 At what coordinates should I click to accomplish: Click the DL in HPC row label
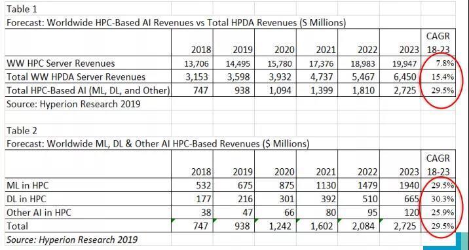pyautogui.click(x=27, y=199)
